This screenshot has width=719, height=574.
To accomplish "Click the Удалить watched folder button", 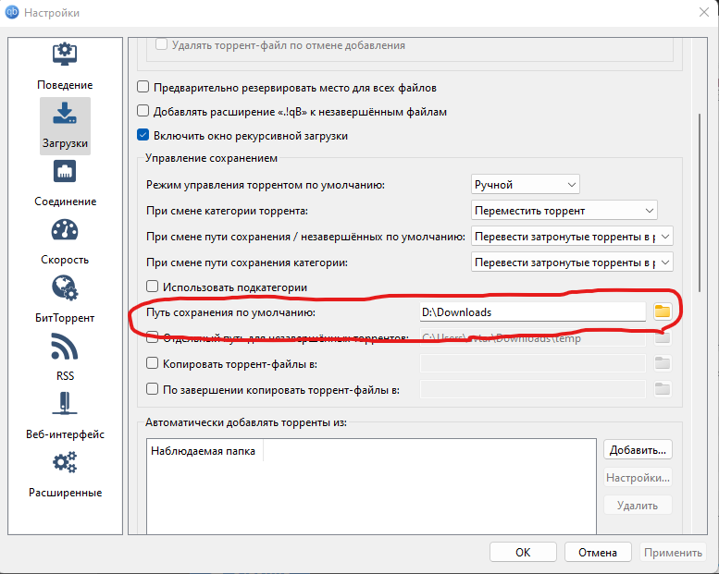I will coord(638,505).
